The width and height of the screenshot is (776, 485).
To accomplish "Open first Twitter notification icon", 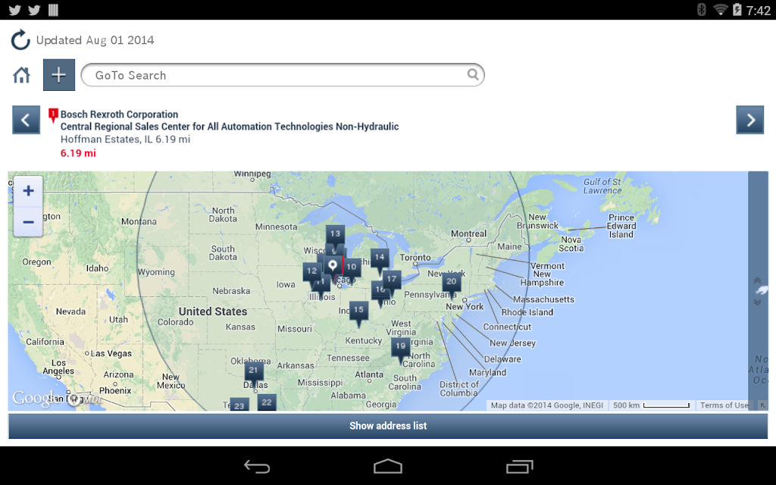I will coord(15,10).
